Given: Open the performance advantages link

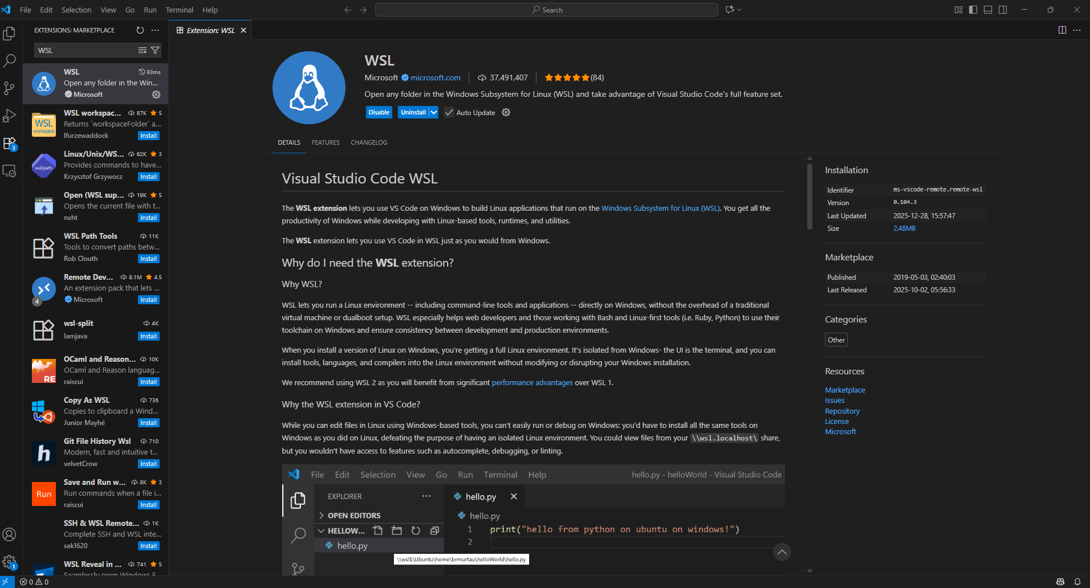Looking at the screenshot, I should (532, 382).
